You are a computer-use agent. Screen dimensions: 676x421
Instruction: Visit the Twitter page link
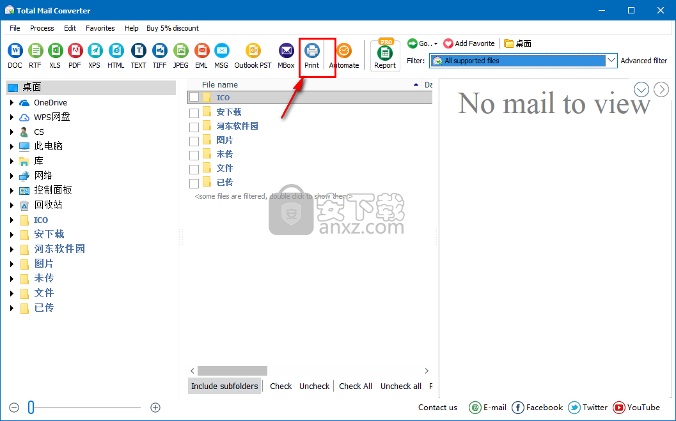coord(588,407)
